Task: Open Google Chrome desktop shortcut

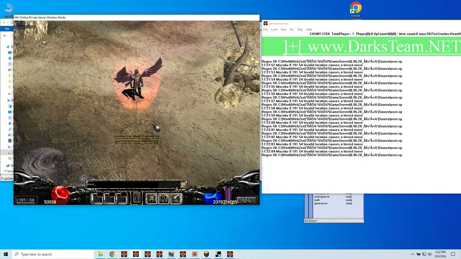Action: click(x=355, y=11)
